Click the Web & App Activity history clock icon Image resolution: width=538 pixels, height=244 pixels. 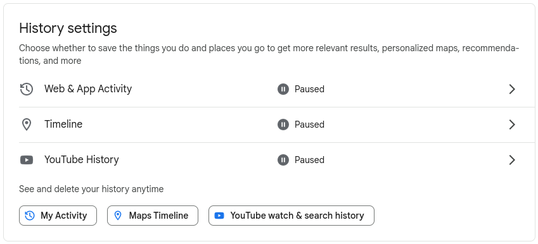tap(27, 89)
